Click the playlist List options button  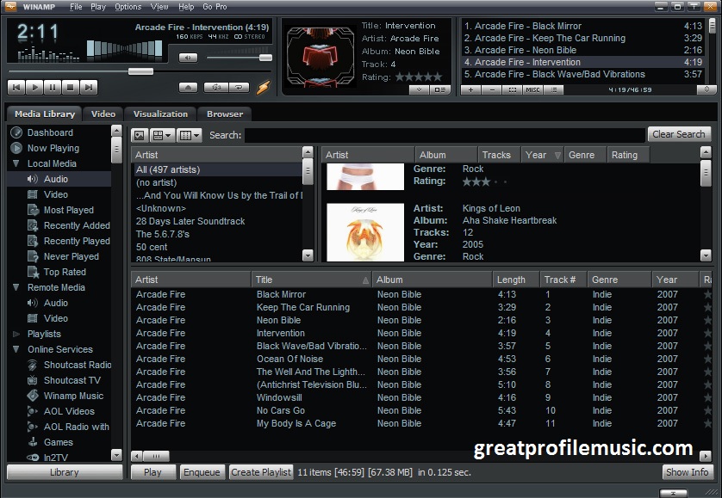pos(554,89)
